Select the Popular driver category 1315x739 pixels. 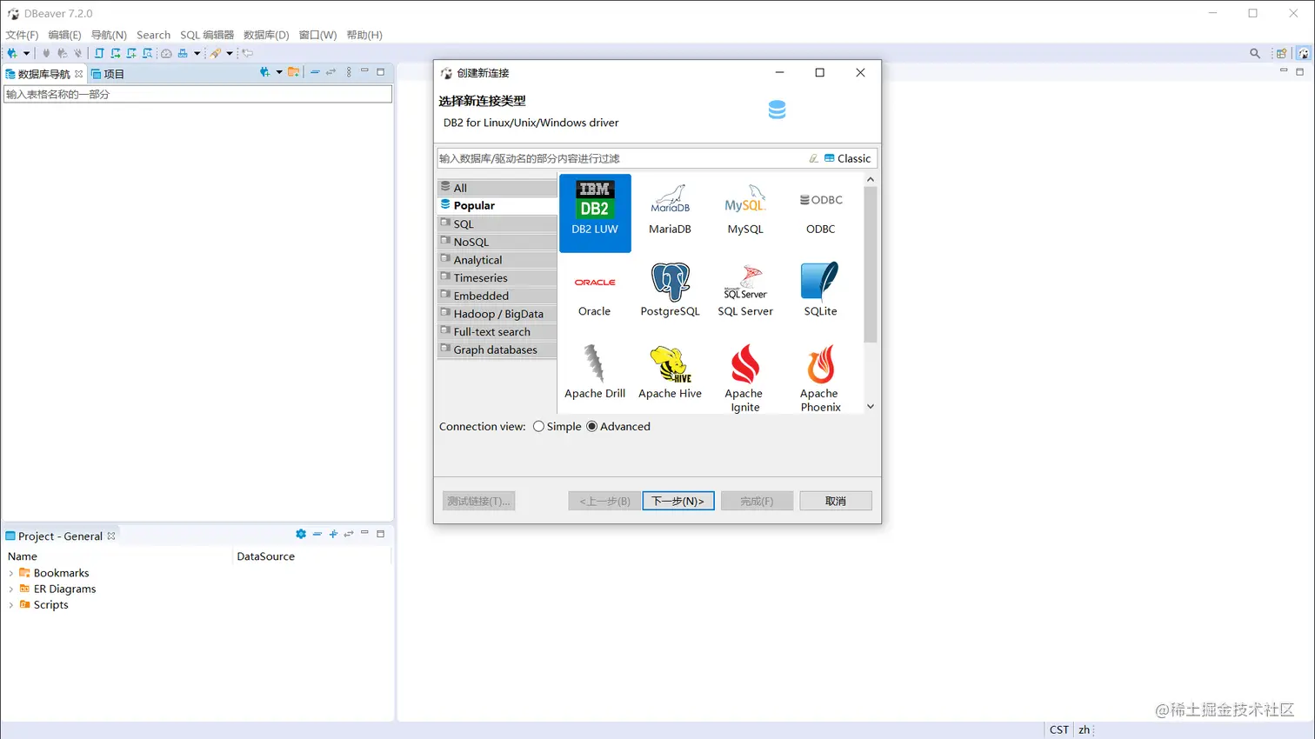[497, 205]
